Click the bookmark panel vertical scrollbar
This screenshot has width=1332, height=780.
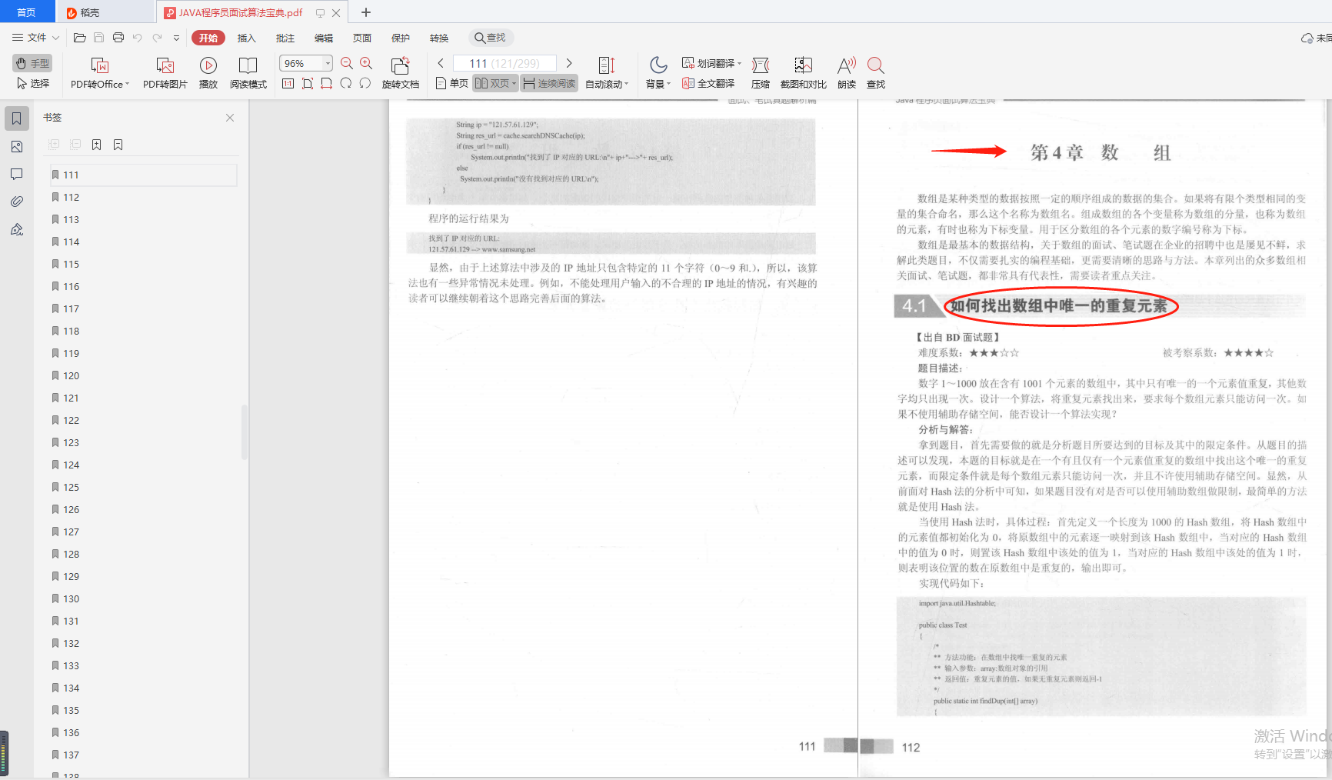(x=245, y=432)
